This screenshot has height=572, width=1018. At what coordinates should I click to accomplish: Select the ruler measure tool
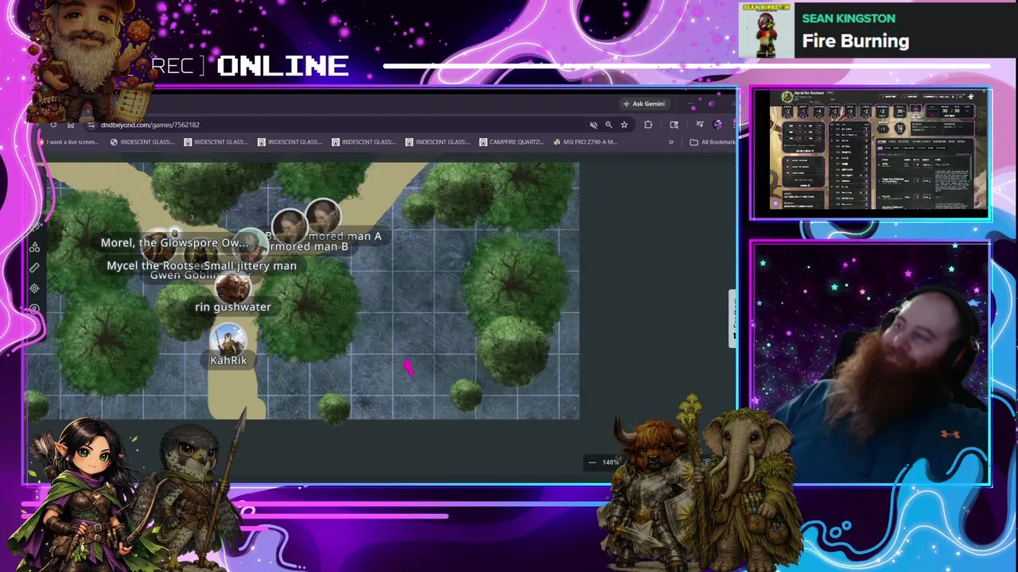pos(34,268)
